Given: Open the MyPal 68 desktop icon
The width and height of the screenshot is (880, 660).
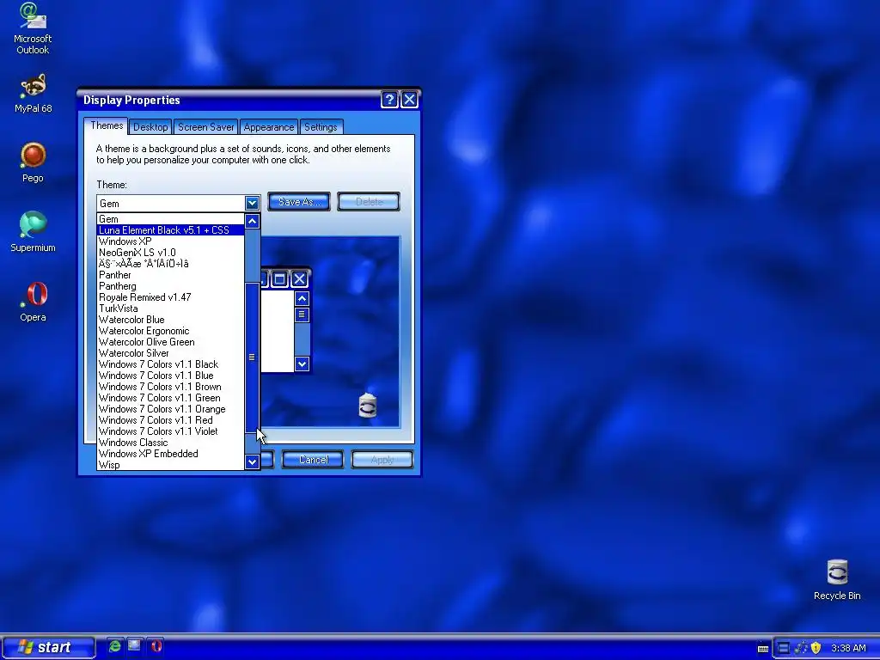Looking at the screenshot, I should [33, 94].
